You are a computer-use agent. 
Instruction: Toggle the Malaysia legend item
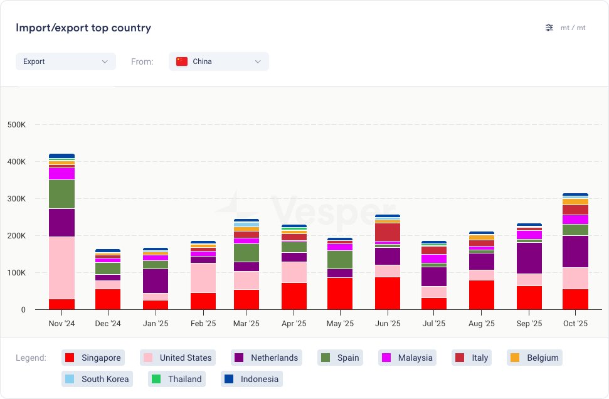click(x=407, y=358)
